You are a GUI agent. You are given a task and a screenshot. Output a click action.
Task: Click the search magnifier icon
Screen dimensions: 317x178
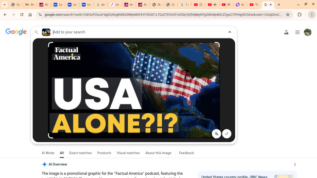(36, 32)
